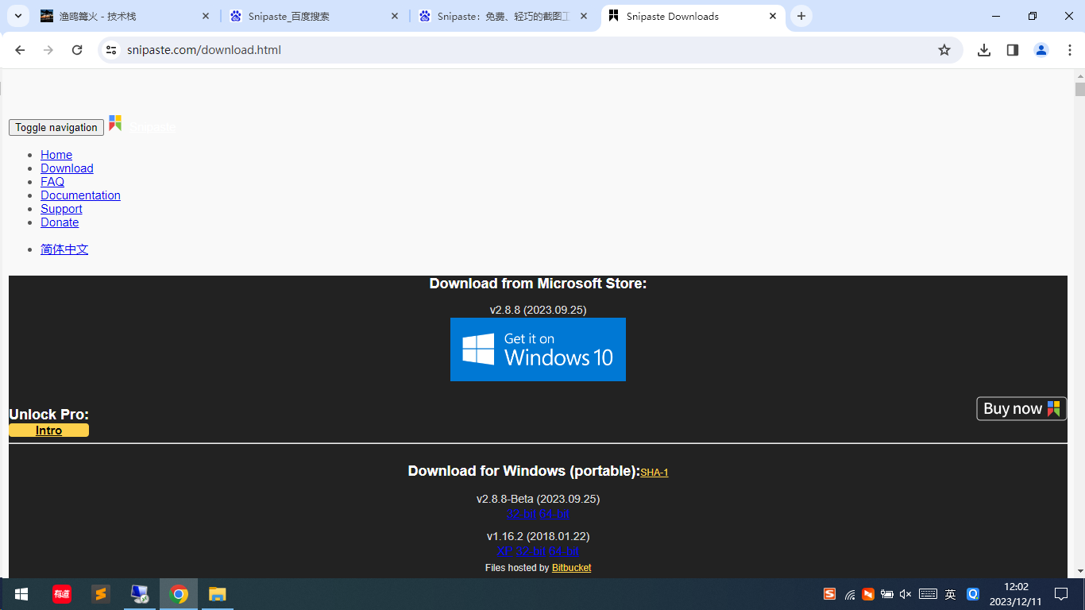The image size is (1085, 610).
Task: Open the FAQ link
Action: (x=52, y=182)
